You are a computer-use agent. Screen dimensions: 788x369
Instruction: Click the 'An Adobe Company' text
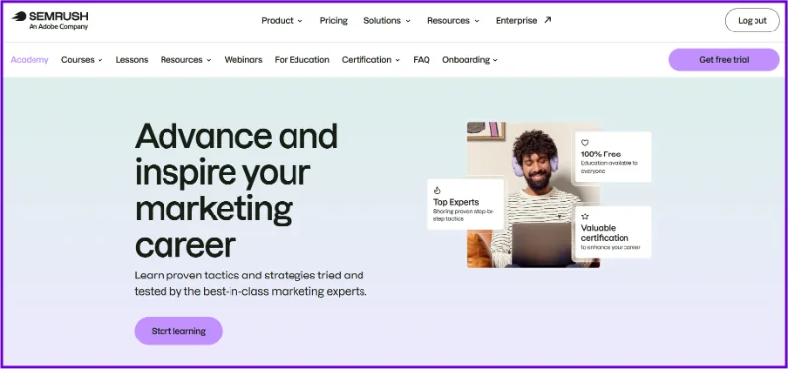tap(58, 27)
